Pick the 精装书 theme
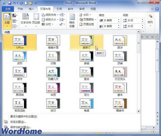Image resolution: width=161 pixels, height=136 pixels. tap(120, 105)
